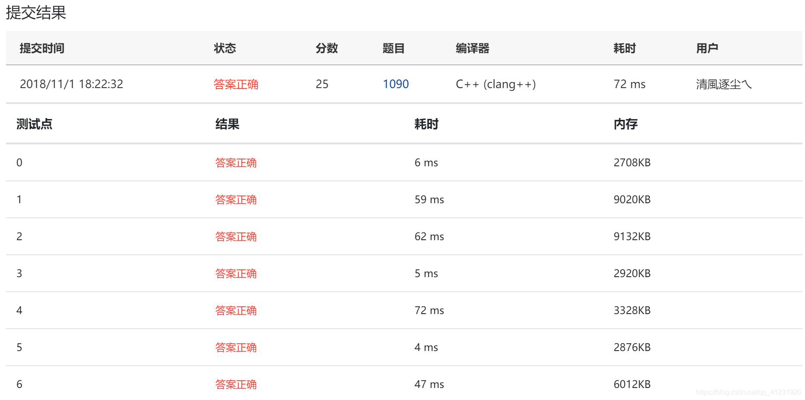
Task: Click the 编译器 column header
Action: pyautogui.click(x=473, y=48)
